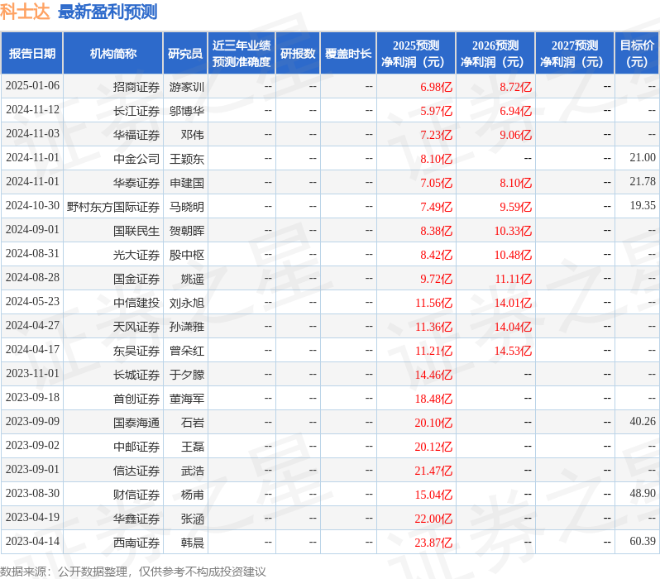Select the date cell 2025-01-06
The width and height of the screenshot is (660, 579).
tap(32, 86)
